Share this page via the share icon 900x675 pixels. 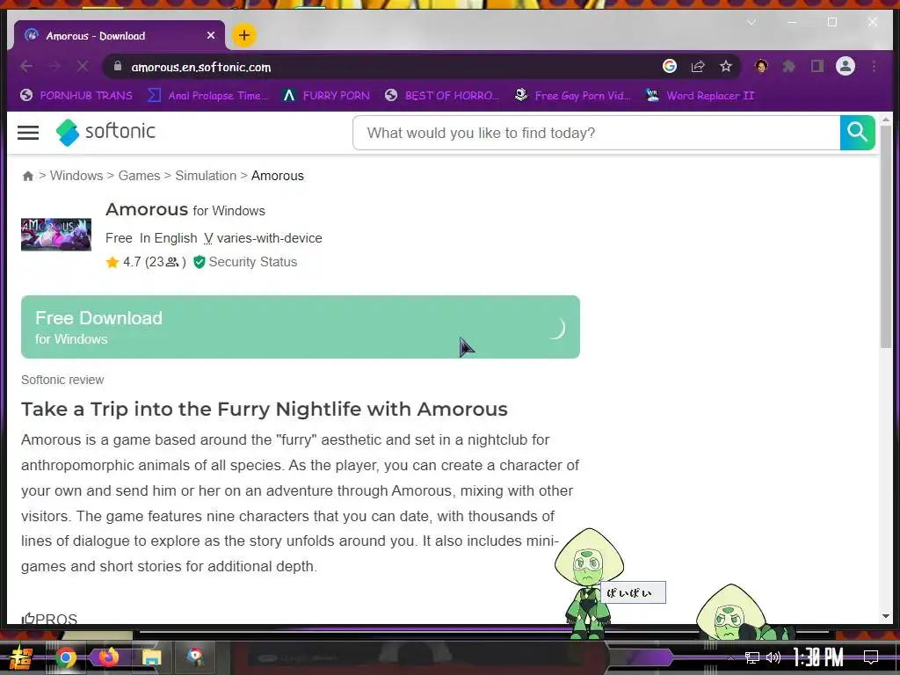point(698,67)
